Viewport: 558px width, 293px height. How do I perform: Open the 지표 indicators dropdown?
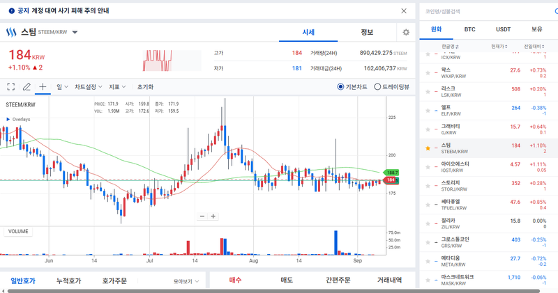117,87
